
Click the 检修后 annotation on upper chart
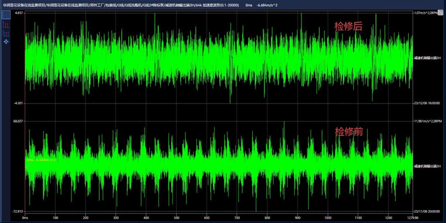348,27
